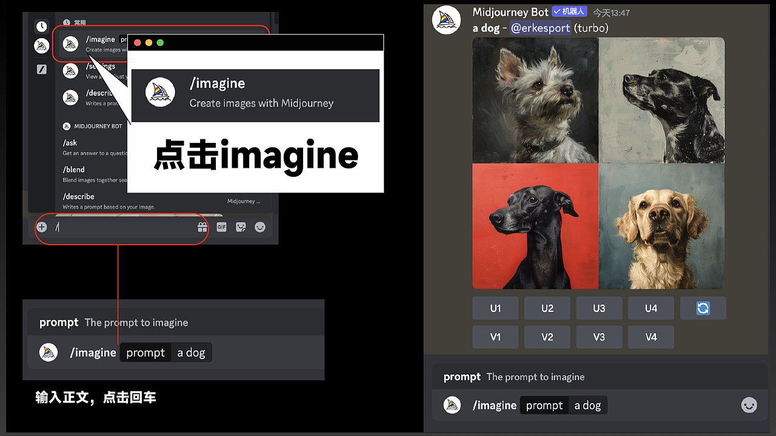Select the /blend command
The image size is (776, 436).
(x=94, y=174)
